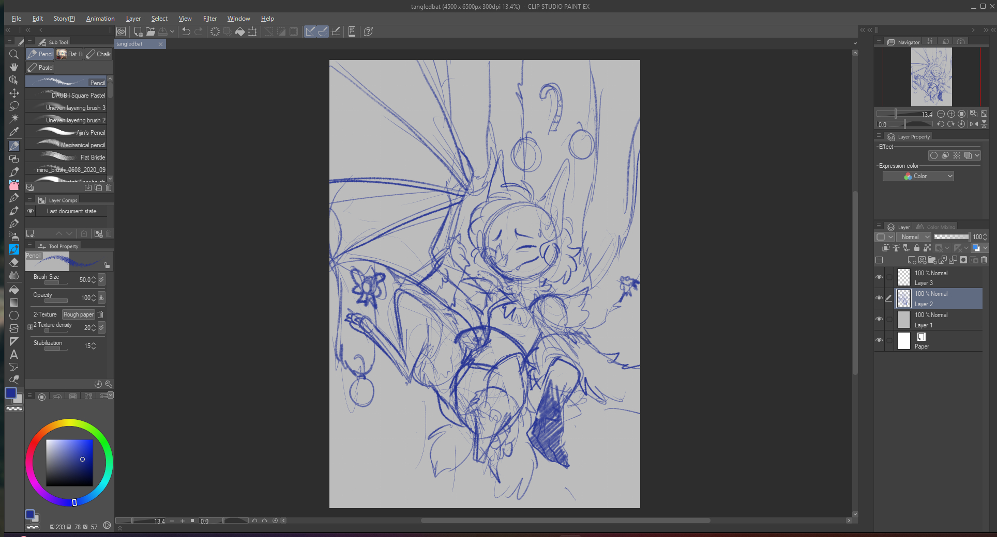The height and width of the screenshot is (537, 997).
Task: Open the Normal blending mode dropdown
Action: click(x=915, y=237)
